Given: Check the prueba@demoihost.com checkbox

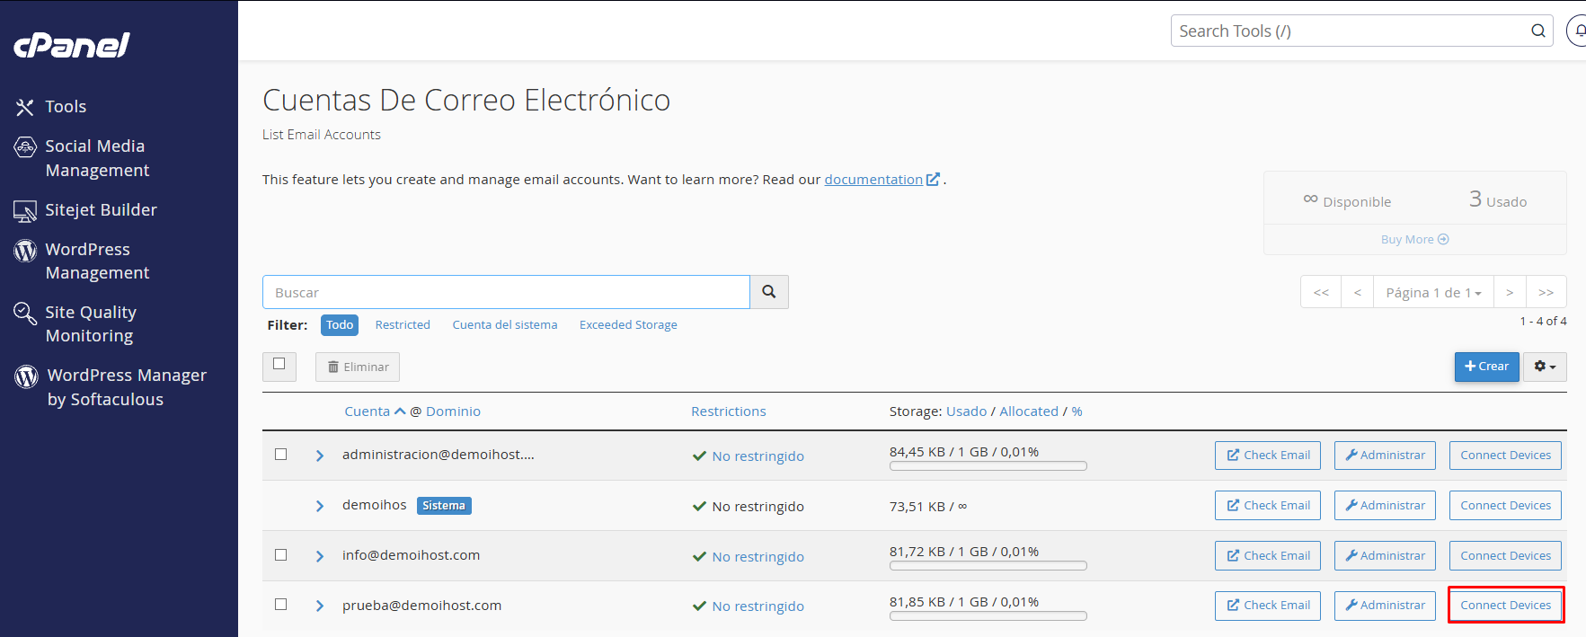Looking at the screenshot, I should pyautogui.click(x=280, y=605).
